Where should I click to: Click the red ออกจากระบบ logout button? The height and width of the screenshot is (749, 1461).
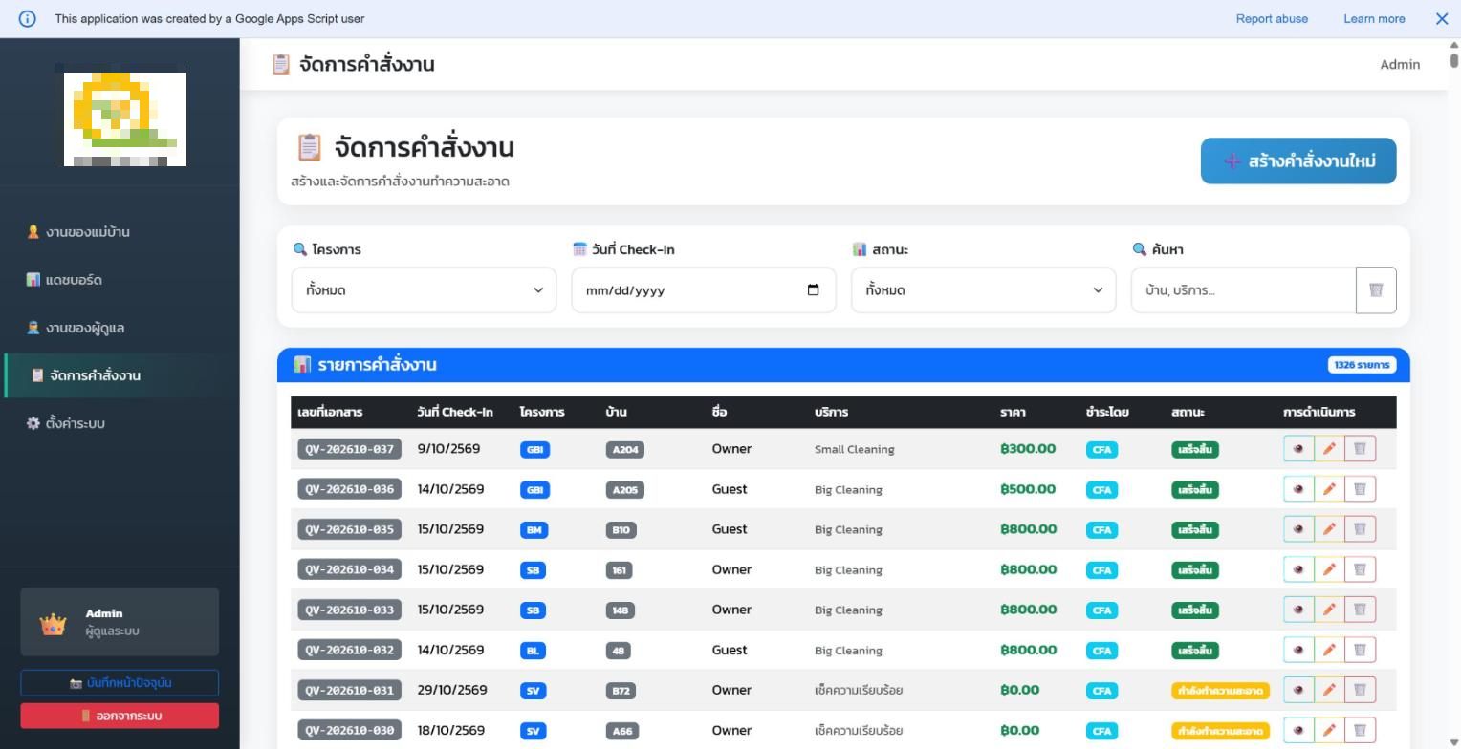[x=120, y=716]
